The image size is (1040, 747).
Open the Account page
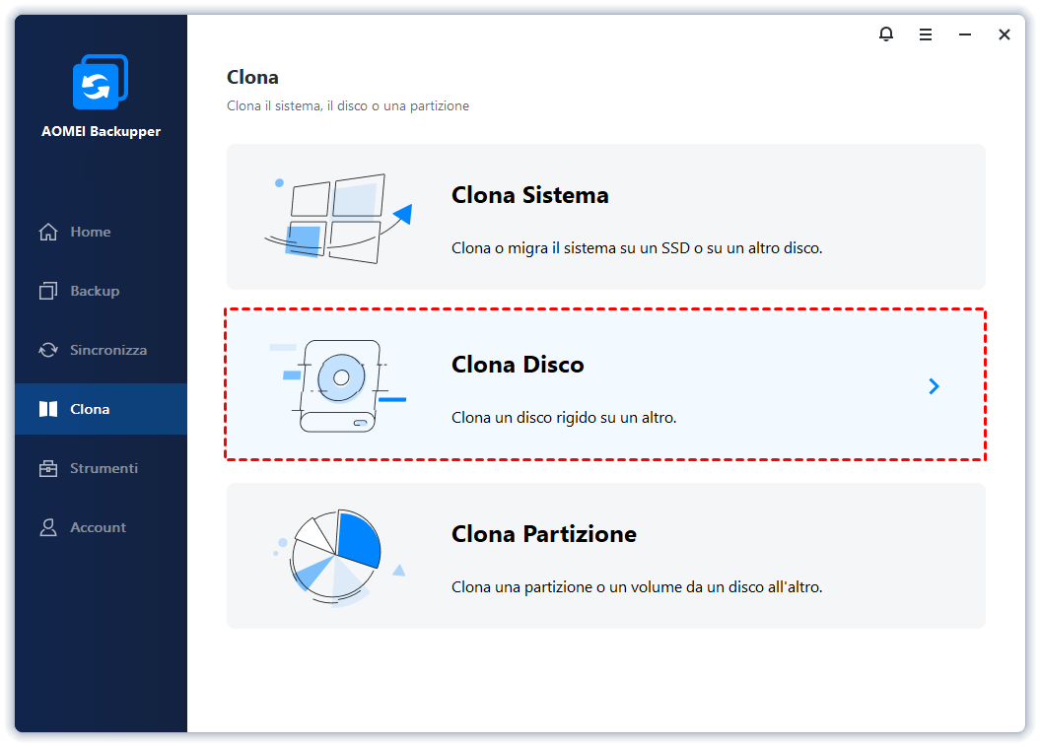(99, 527)
